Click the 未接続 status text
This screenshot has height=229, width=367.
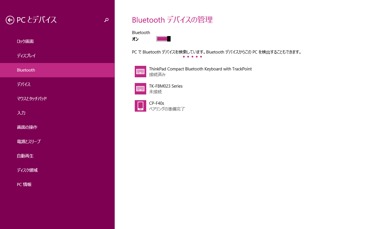155,92
